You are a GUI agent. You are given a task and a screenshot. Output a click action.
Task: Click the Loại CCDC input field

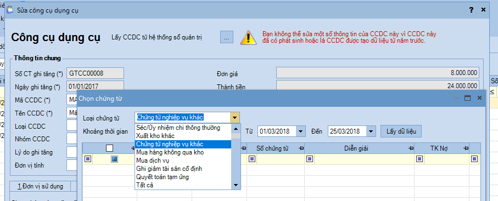pyautogui.click(x=72, y=126)
